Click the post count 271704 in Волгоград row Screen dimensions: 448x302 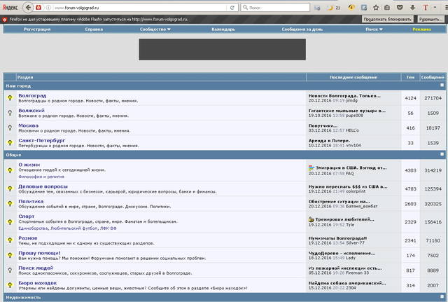pyautogui.click(x=433, y=98)
